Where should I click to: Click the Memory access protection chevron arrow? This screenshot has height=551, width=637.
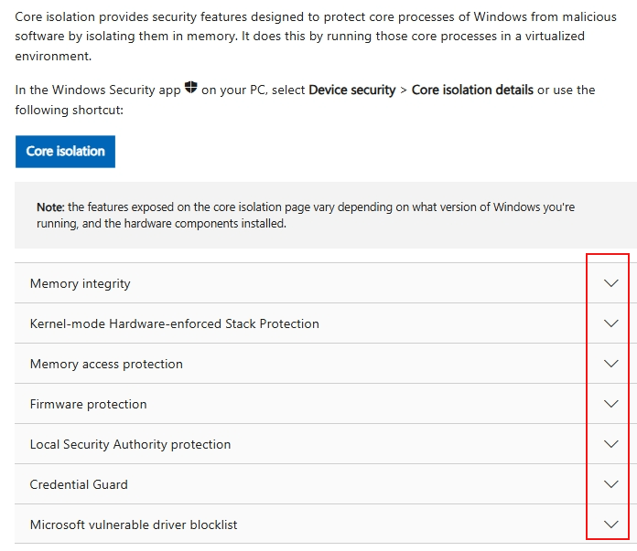pyautogui.click(x=611, y=364)
